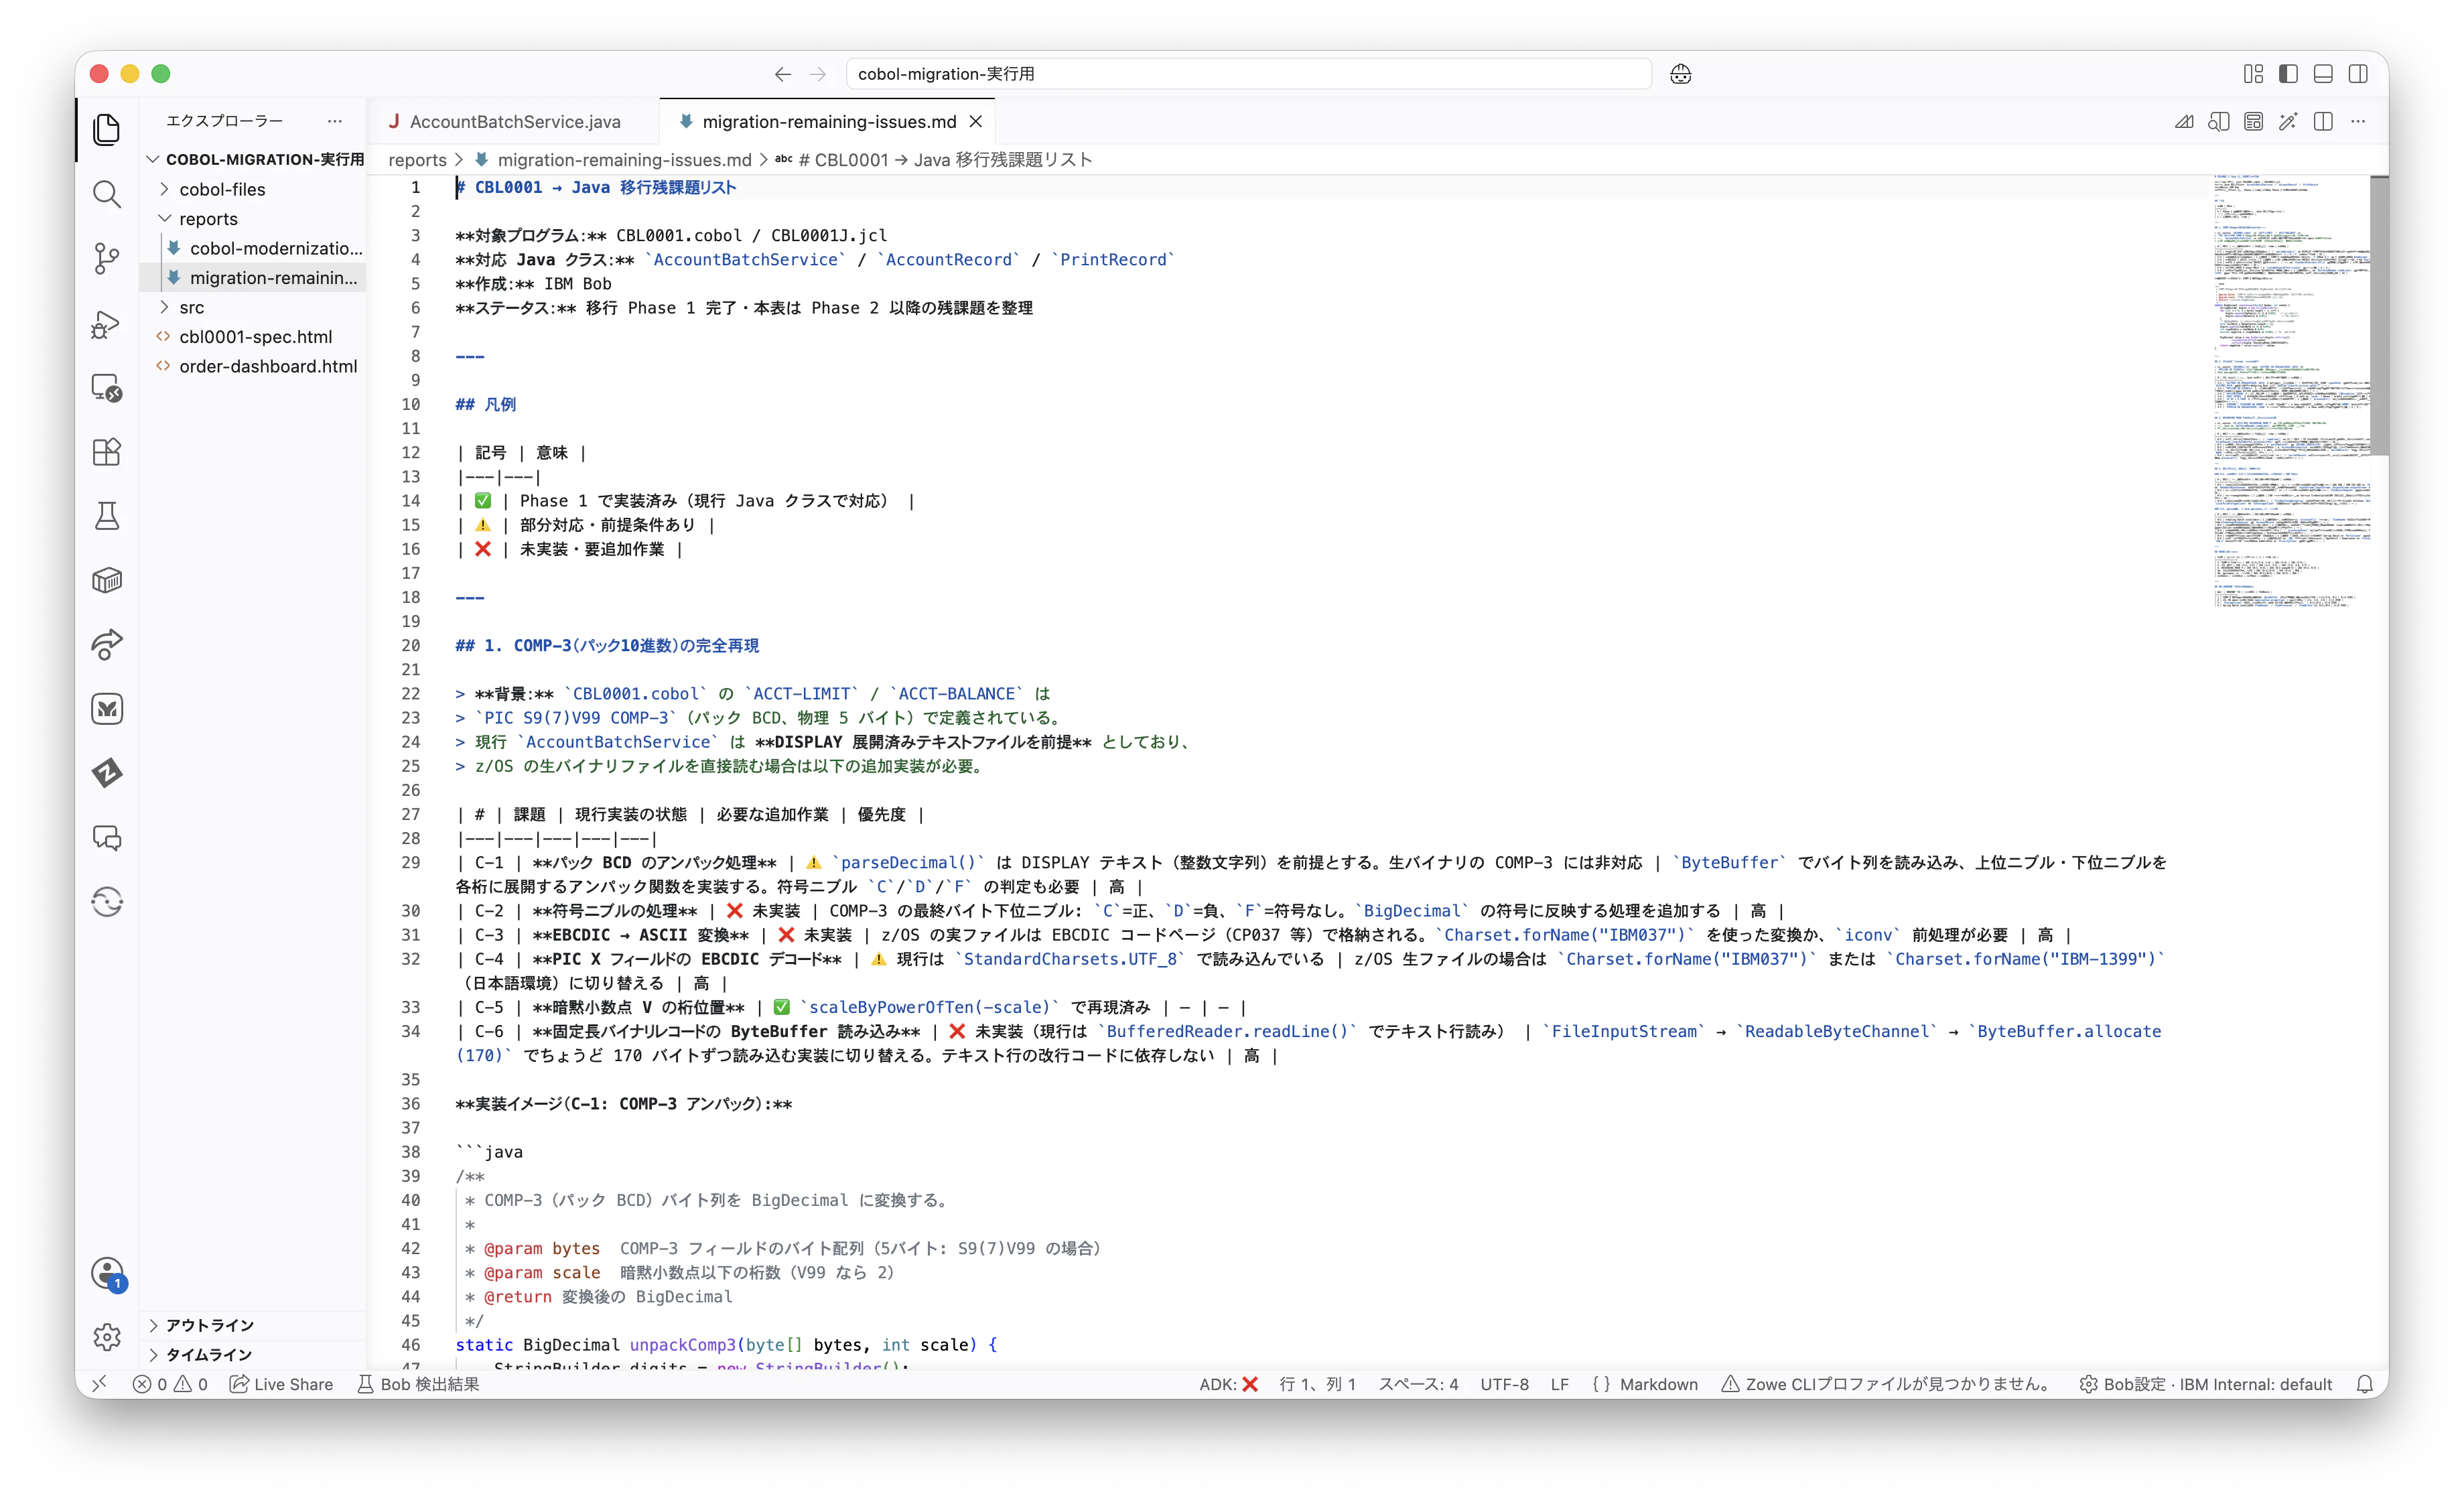Open the chat bubbles icon in activity bar
2464x1498 pixels.
tap(107, 838)
